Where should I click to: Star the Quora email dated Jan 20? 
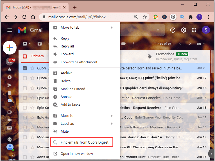[x=32, y=68]
